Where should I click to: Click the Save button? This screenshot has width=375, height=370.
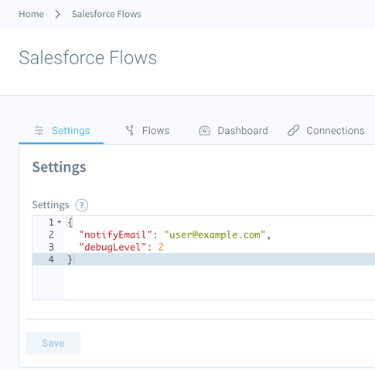tap(53, 343)
